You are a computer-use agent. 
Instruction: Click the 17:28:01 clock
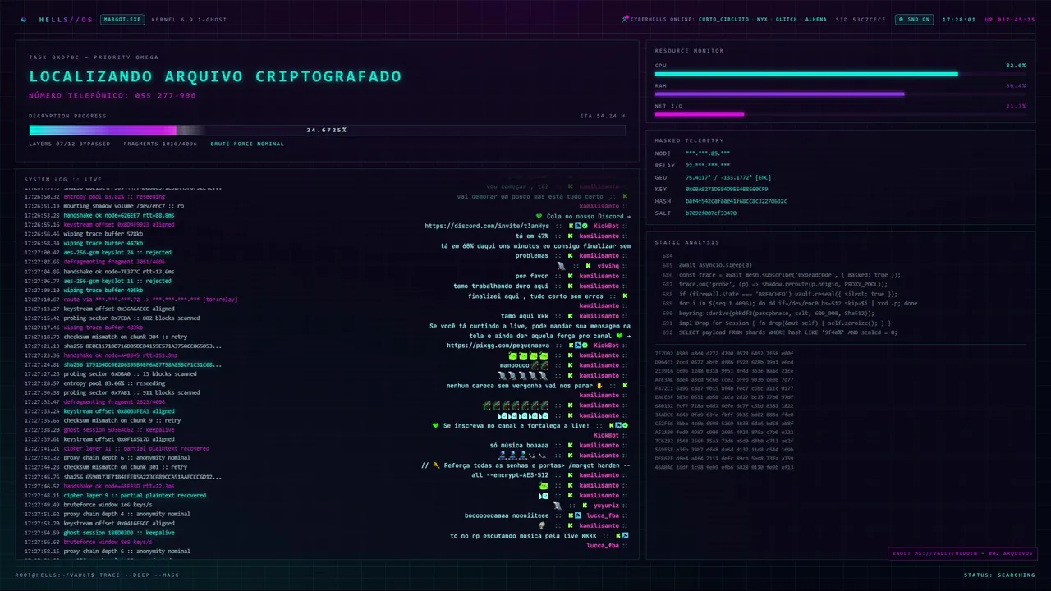tap(959, 19)
